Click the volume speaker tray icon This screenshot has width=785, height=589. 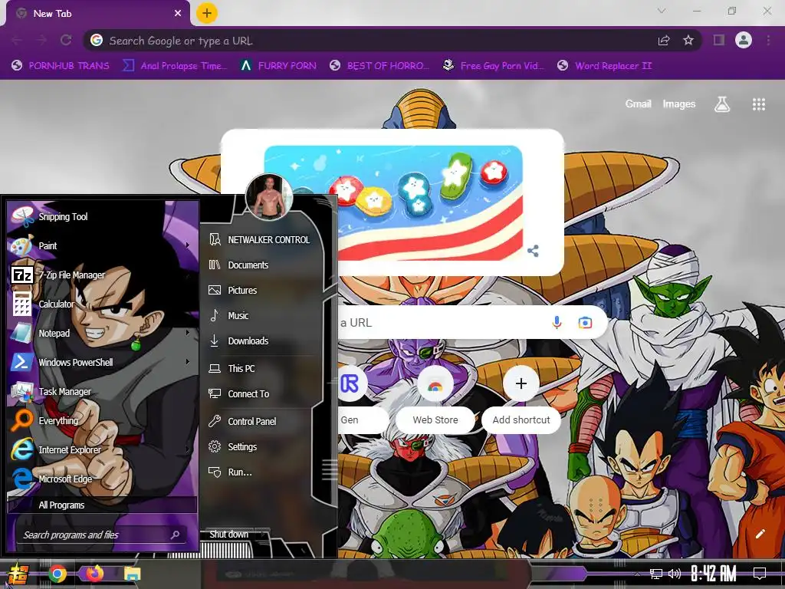tap(675, 574)
